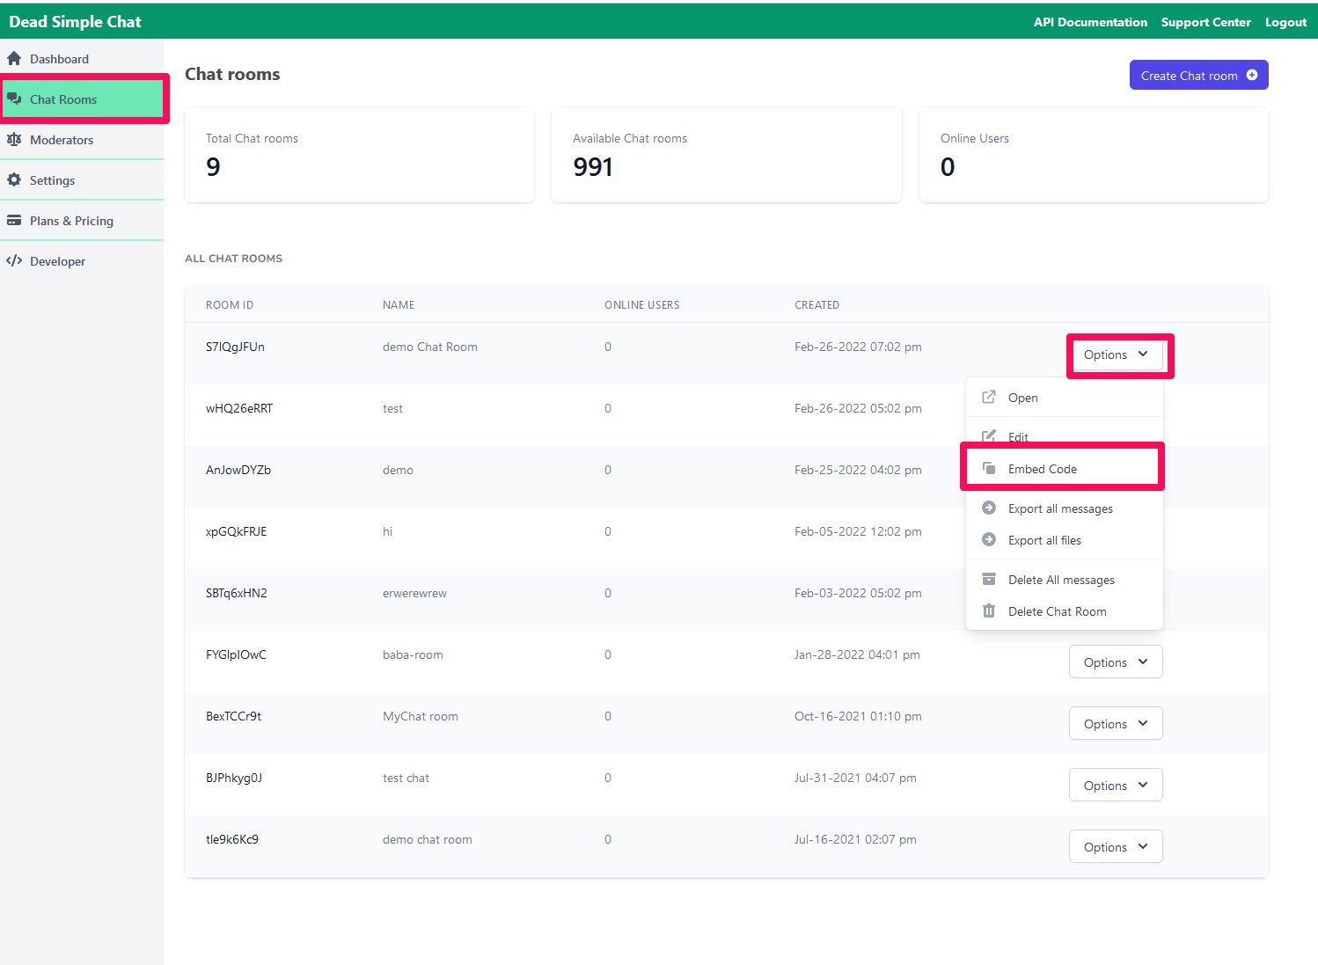Click room ID BJPhkyg0J
This screenshot has width=1318, height=965.
[234, 778]
